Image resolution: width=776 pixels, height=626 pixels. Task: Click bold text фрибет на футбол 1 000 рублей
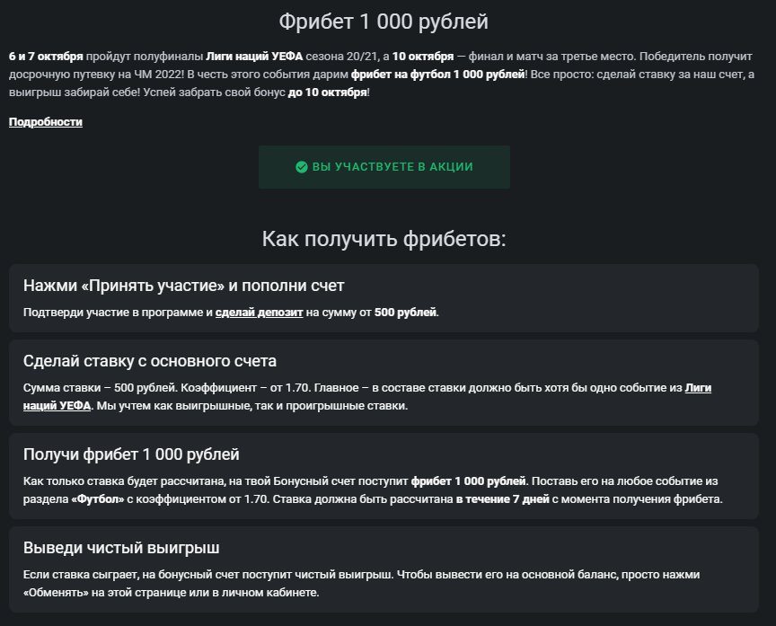[438, 75]
